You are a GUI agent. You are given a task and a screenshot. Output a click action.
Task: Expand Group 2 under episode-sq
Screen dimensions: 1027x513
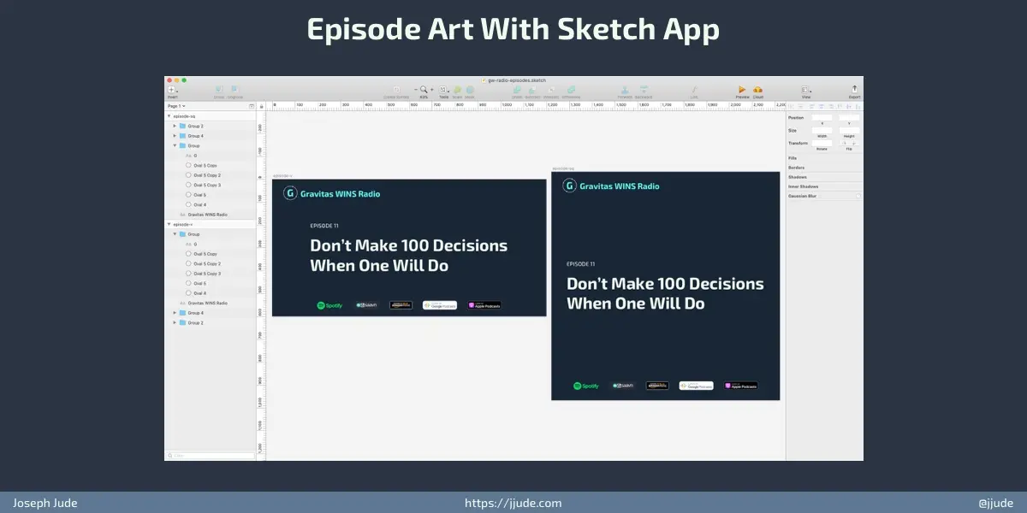point(175,126)
